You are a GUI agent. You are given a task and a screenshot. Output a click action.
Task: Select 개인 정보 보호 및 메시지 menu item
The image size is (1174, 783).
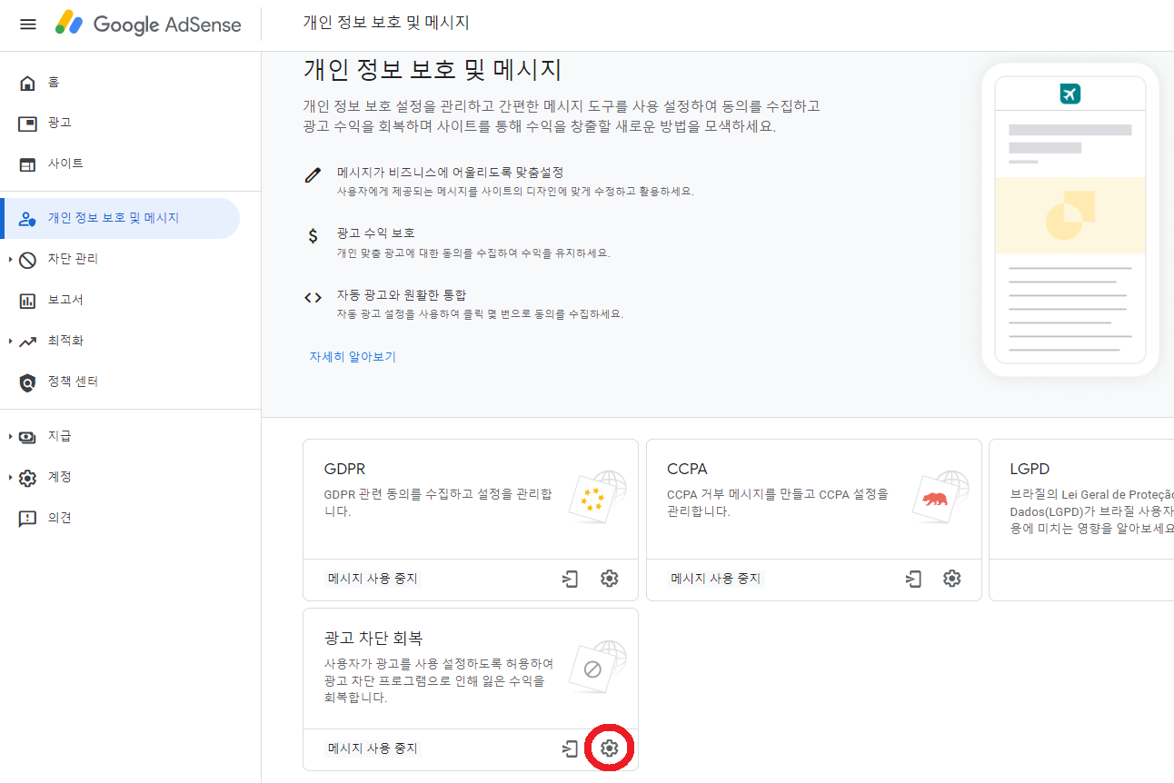point(120,219)
